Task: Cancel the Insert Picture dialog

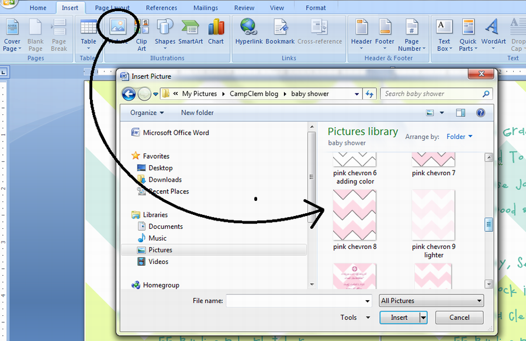Action: [459, 318]
